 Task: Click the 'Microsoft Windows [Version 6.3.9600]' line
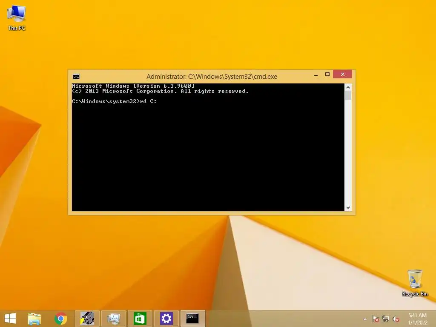click(x=133, y=86)
